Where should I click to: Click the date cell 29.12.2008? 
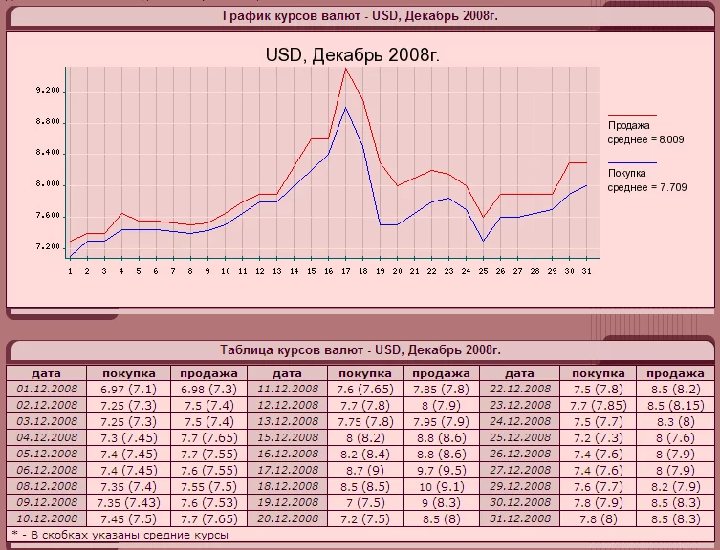click(x=520, y=486)
